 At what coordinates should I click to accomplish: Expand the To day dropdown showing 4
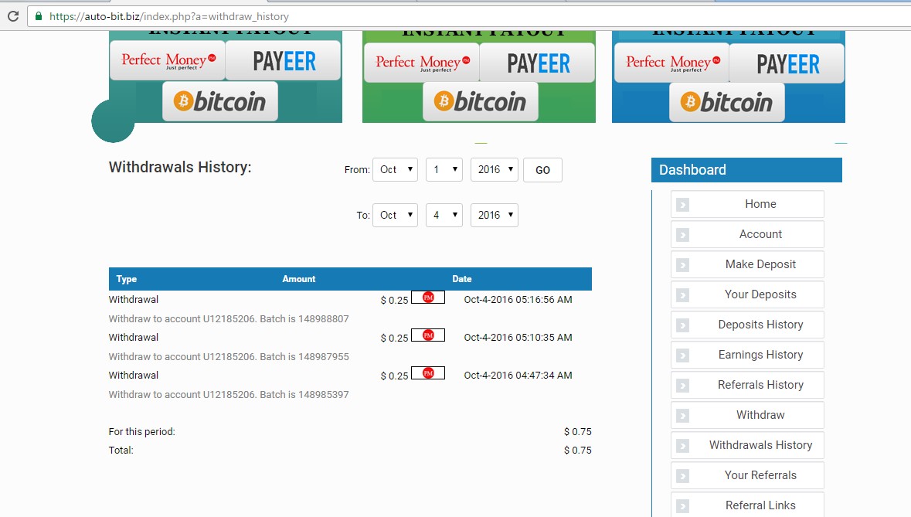(444, 215)
